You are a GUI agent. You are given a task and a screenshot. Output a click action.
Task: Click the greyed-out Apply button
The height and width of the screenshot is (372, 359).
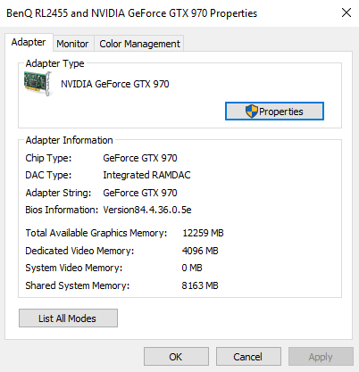click(x=321, y=357)
